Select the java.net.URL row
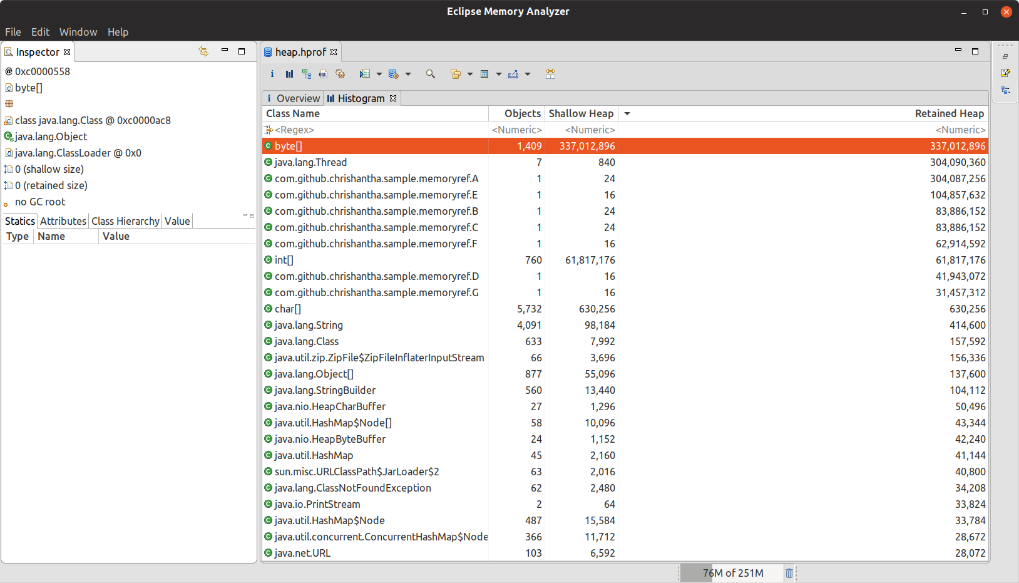 click(x=625, y=553)
